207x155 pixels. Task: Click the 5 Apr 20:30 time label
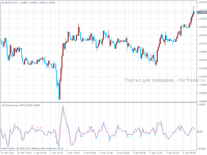click(x=172, y=153)
